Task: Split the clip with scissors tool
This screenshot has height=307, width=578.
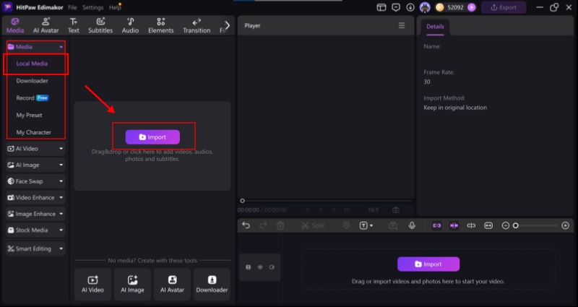Action: pos(313,225)
